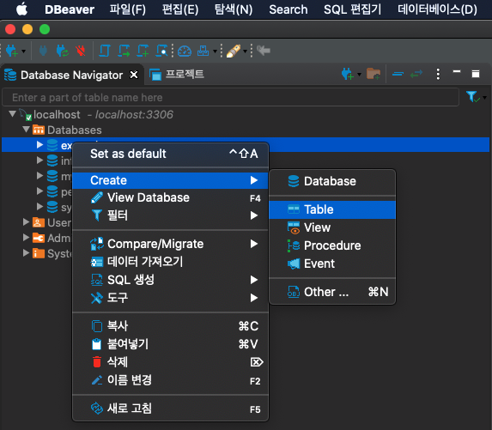This screenshot has width=492, height=430.
Task: Toggle Link with Editor arrows icon
Action: click(416, 75)
